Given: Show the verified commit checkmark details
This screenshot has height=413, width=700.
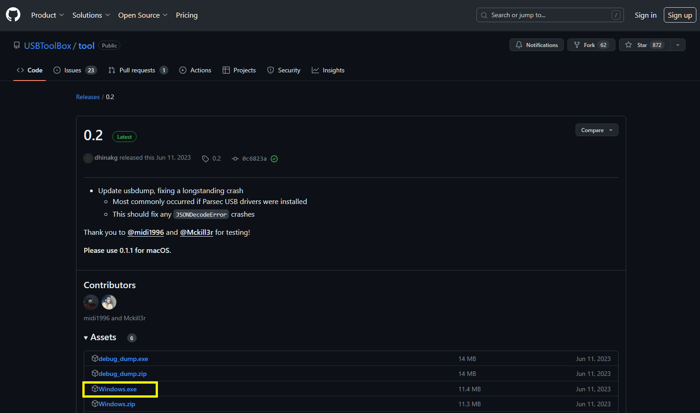Looking at the screenshot, I should (274, 159).
